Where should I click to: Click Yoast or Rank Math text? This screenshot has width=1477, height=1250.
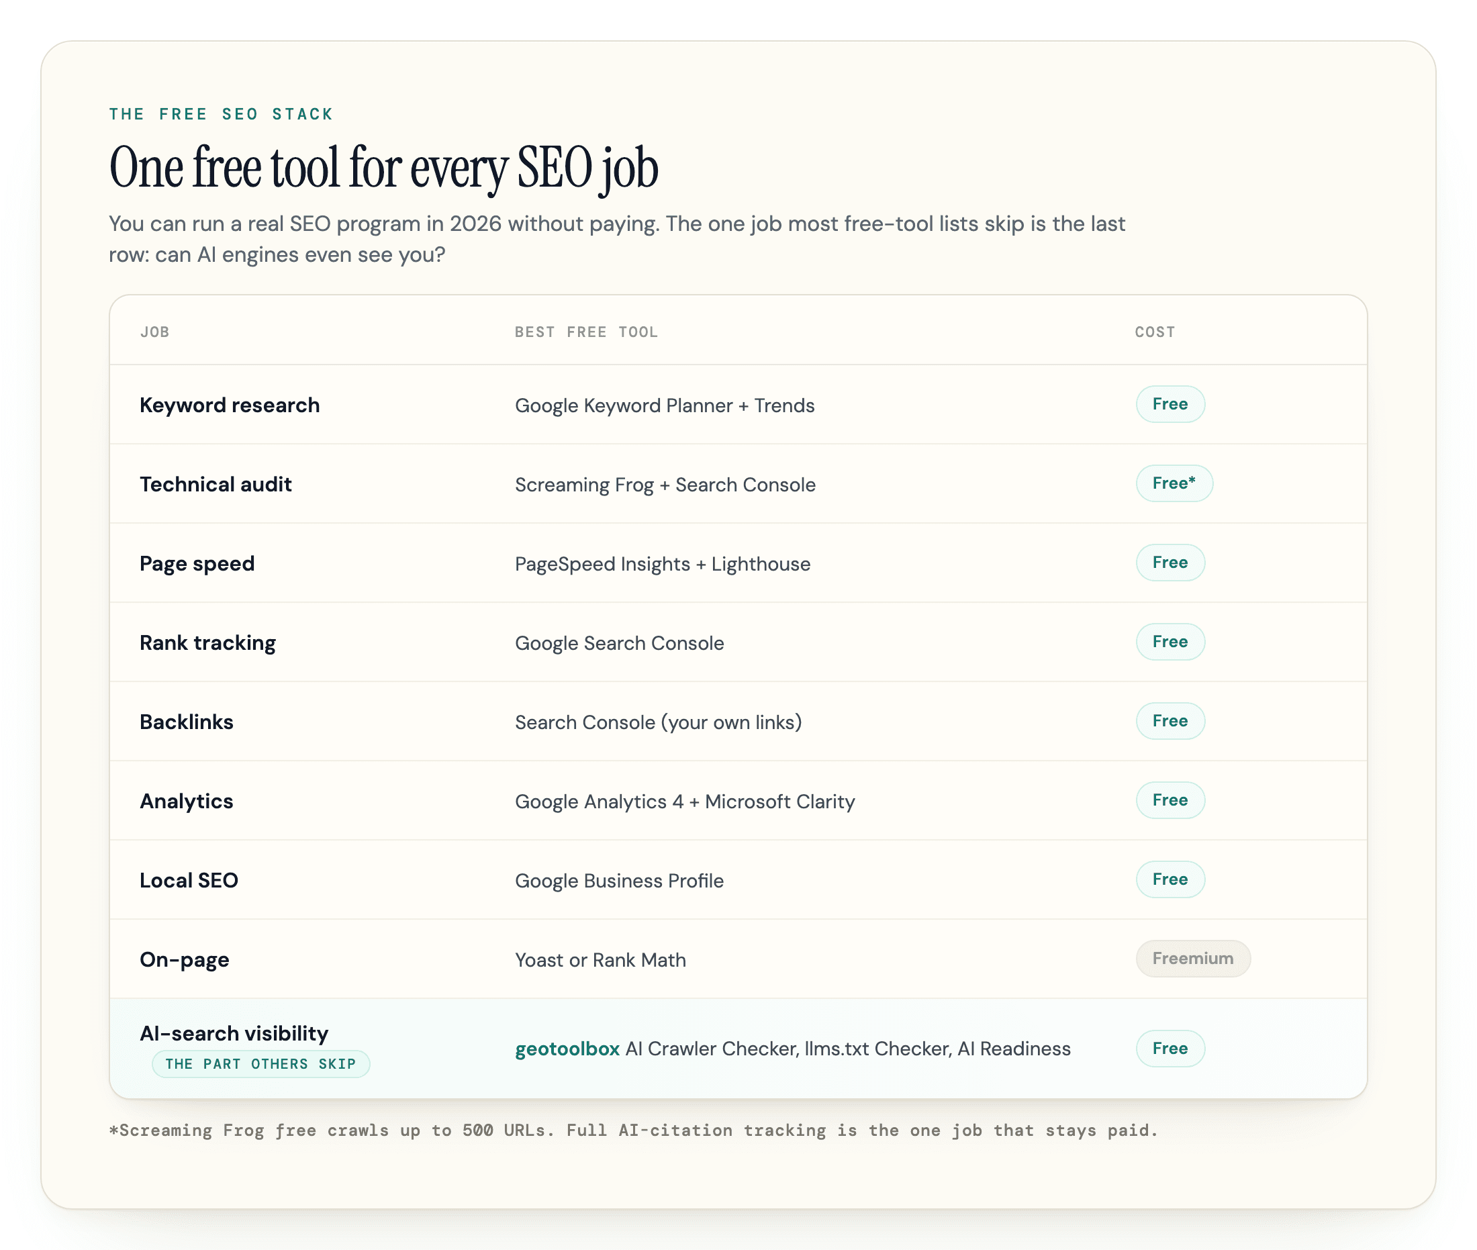[600, 960]
